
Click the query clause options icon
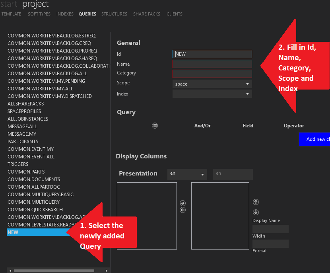tap(155, 125)
